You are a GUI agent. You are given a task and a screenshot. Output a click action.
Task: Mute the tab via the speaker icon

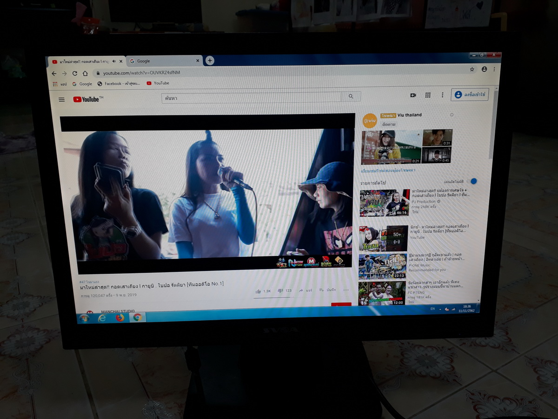coord(114,61)
